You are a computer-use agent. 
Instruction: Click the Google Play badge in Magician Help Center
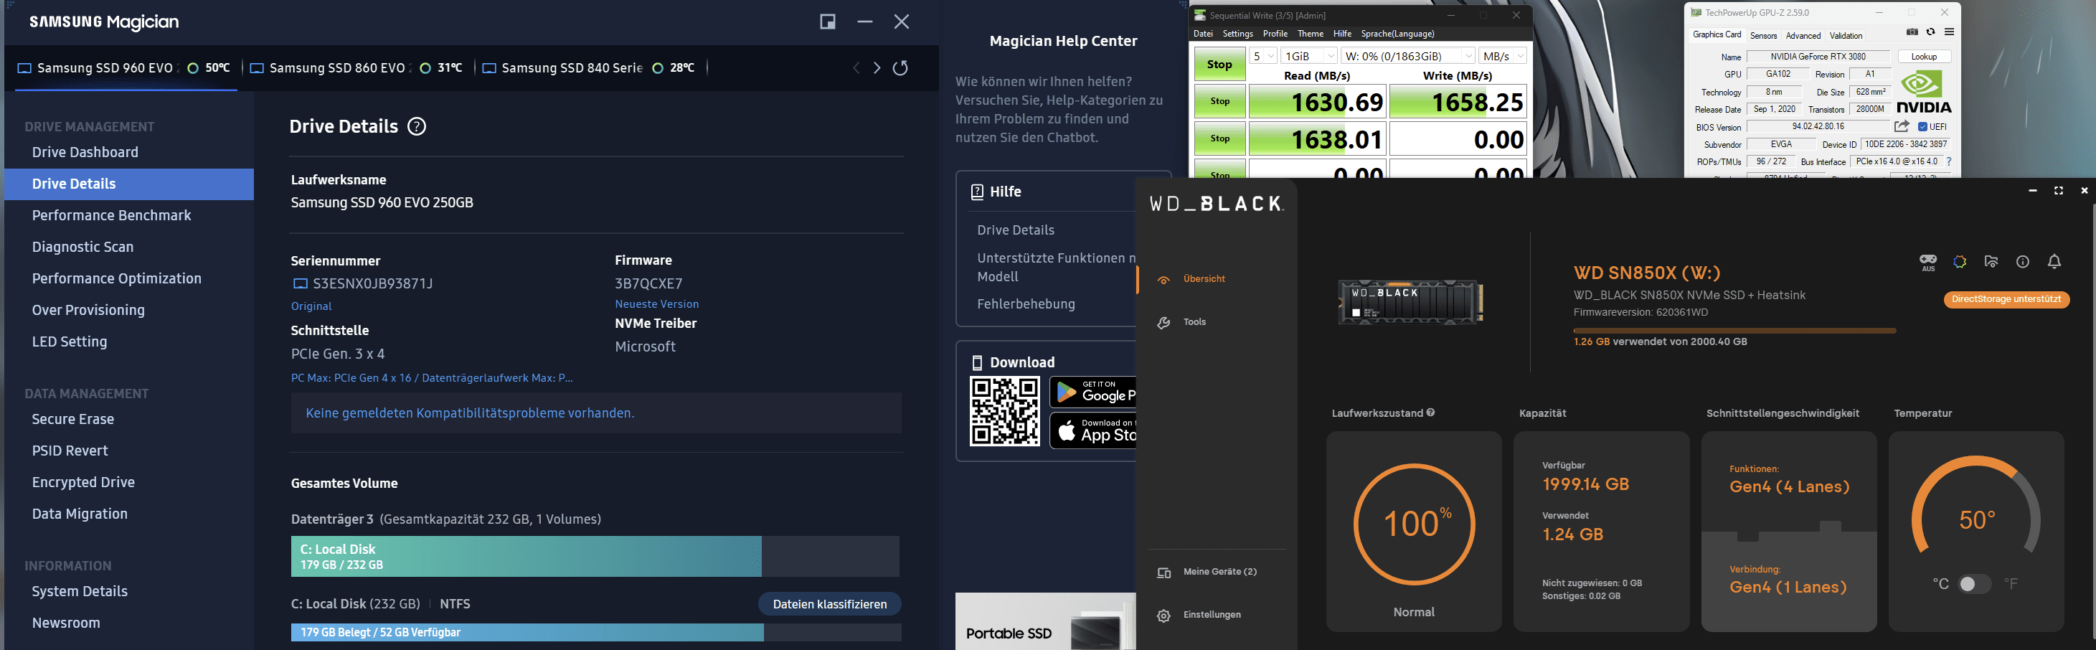coord(1092,392)
